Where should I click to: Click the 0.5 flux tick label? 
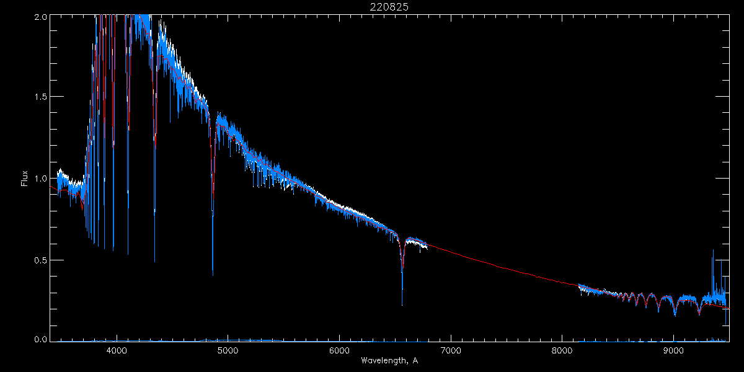tap(40, 260)
